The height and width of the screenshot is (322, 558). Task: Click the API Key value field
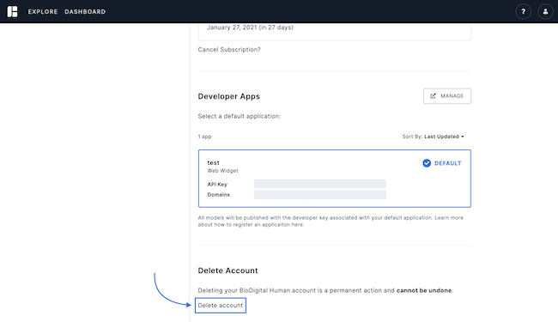coord(319,184)
